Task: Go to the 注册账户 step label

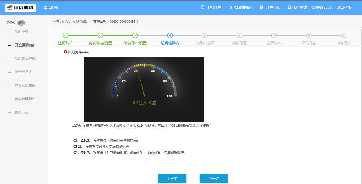Action: (x=66, y=43)
